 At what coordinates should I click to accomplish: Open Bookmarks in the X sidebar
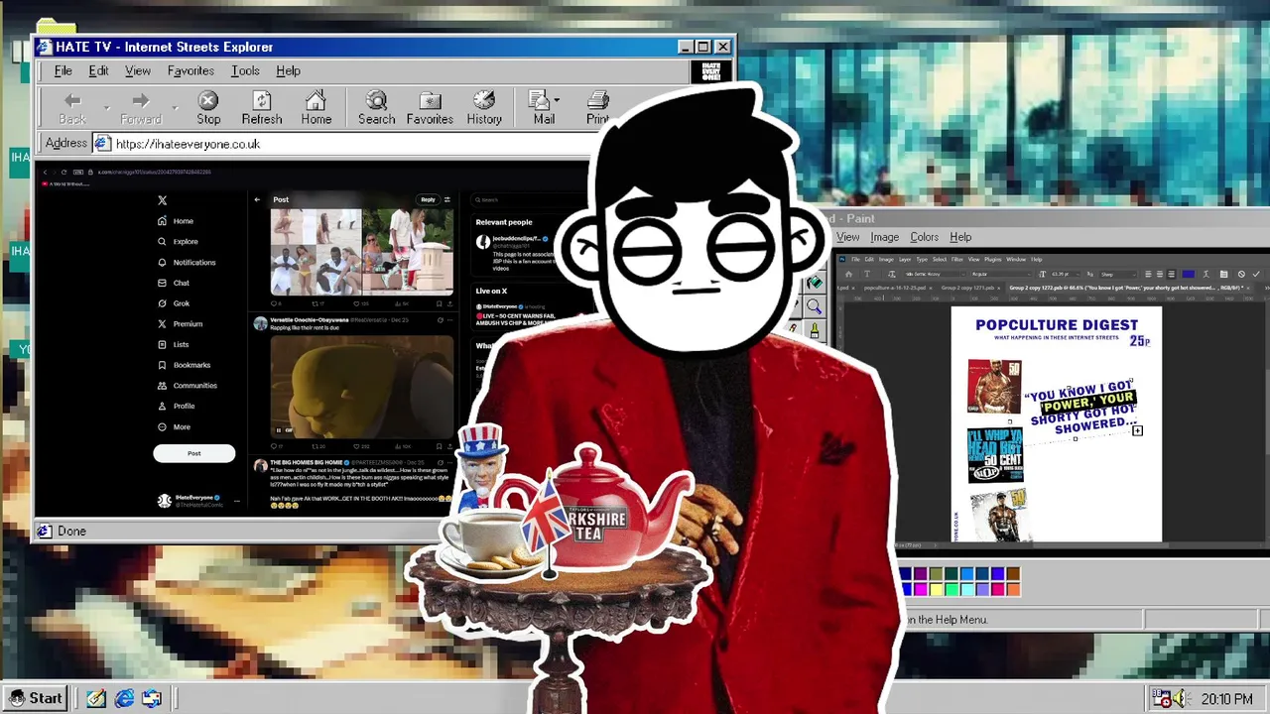pyautogui.click(x=184, y=365)
